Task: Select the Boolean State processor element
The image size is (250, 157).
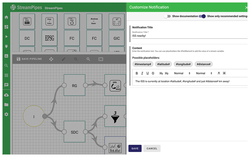Action: click(94, 21)
